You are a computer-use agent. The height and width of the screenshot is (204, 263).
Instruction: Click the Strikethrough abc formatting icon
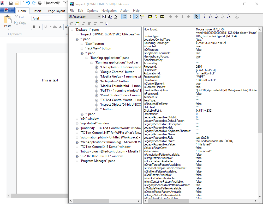coord(55,27)
